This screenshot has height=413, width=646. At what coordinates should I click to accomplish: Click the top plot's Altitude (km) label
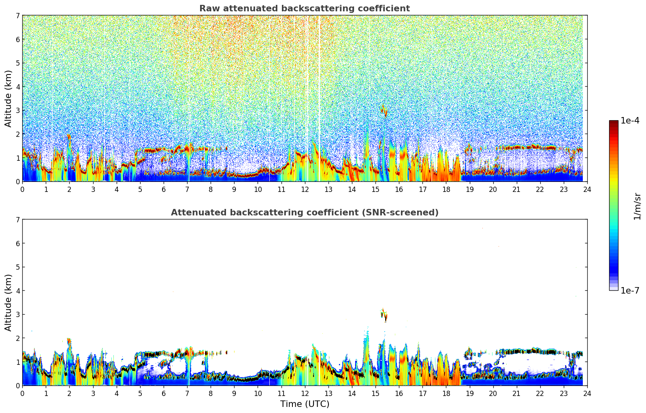pos(9,98)
